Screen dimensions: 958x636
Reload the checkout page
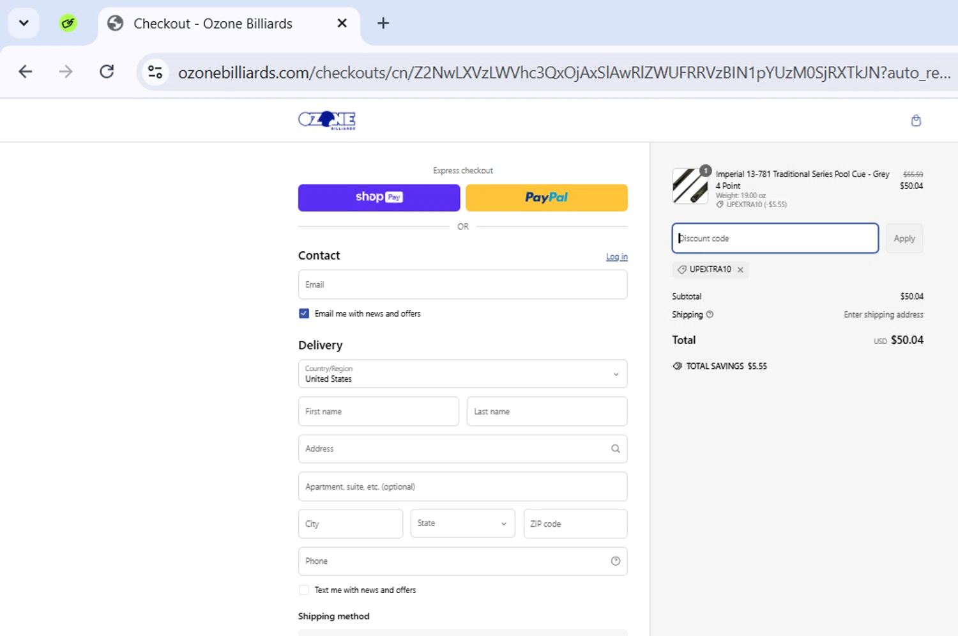click(x=107, y=72)
